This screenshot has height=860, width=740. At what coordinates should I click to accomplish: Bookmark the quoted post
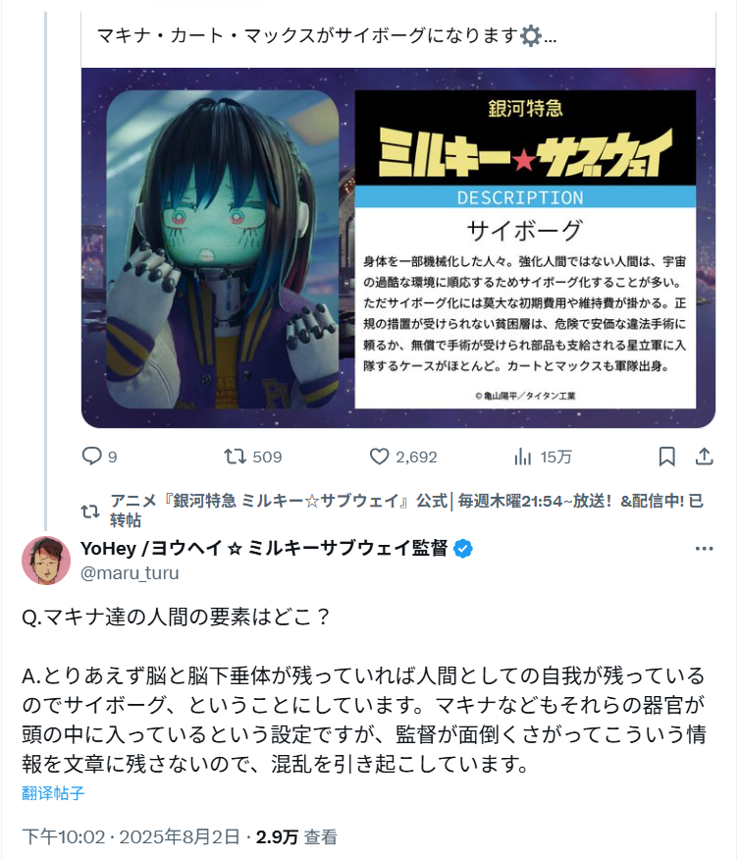(x=666, y=457)
